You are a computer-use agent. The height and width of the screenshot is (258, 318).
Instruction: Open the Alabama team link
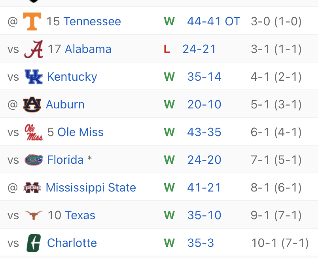[88, 49]
